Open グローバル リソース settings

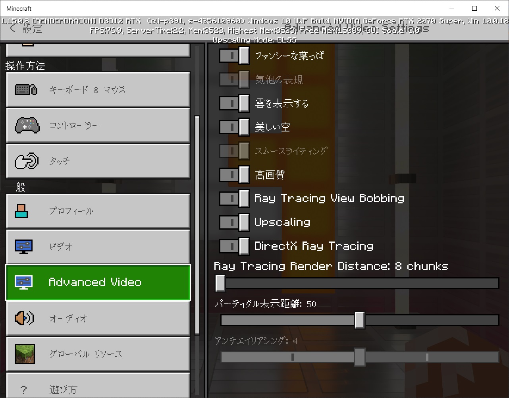pyautogui.click(x=98, y=354)
